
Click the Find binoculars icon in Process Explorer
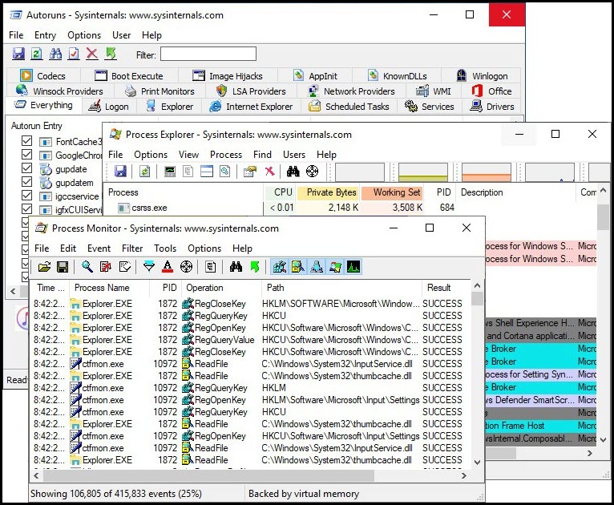[x=293, y=172]
